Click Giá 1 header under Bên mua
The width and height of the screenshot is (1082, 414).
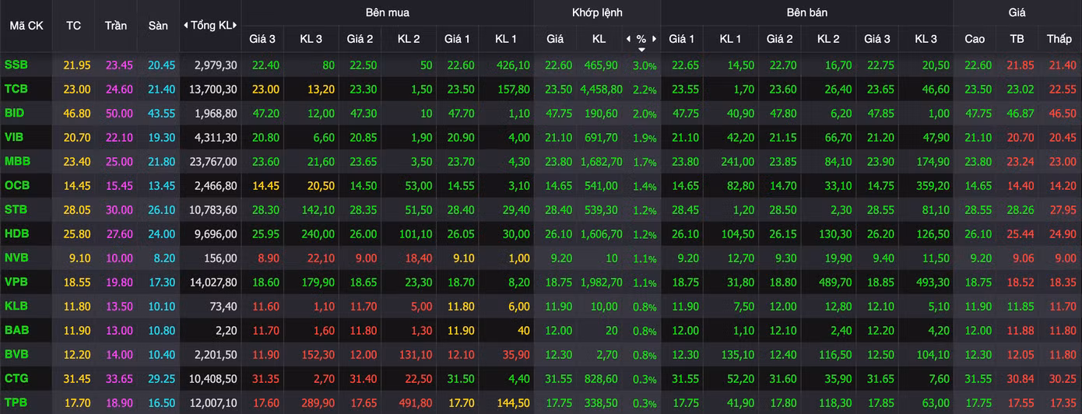click(458, 38)
